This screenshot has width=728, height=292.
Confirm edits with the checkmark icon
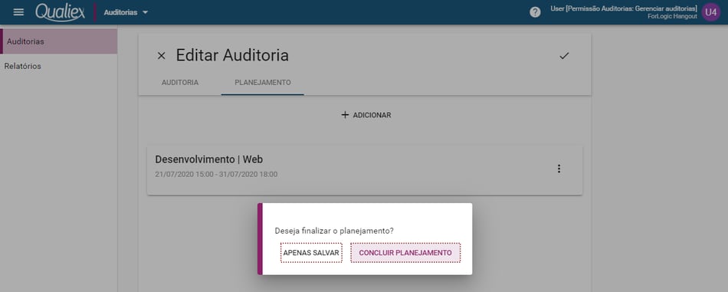point(564,56)
